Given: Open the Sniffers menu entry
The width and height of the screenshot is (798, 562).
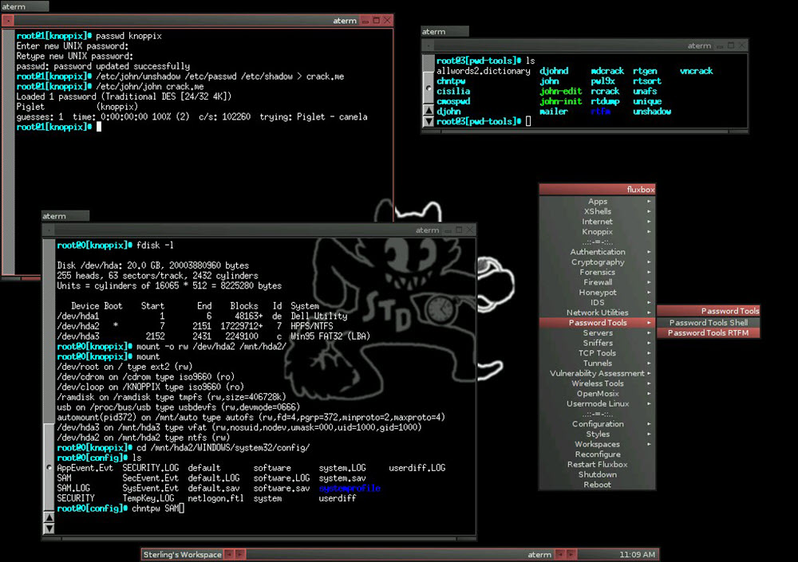Looking at the screenshot, I should (x=598, y=344).
